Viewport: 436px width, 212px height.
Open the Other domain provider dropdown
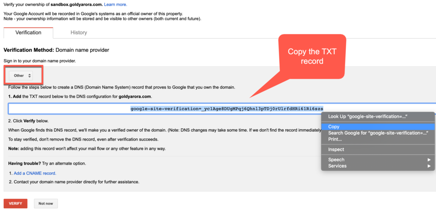[x=21, y=76]
